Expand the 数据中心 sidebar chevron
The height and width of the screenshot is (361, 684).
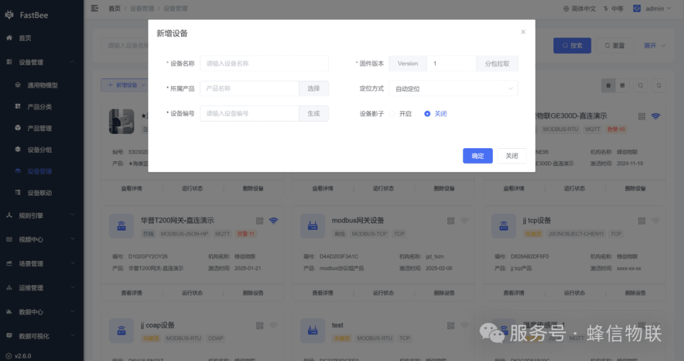coord(72,312)
